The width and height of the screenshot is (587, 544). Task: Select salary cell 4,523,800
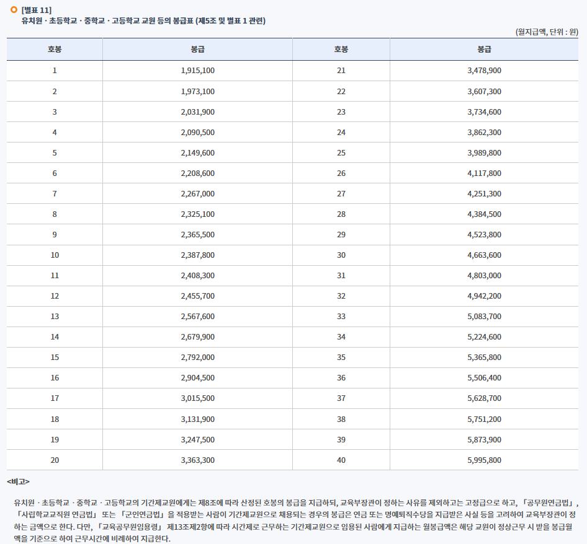(x=484, y=235)
